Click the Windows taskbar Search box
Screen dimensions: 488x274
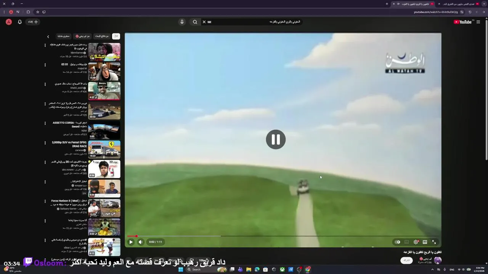tap(207, 269)
